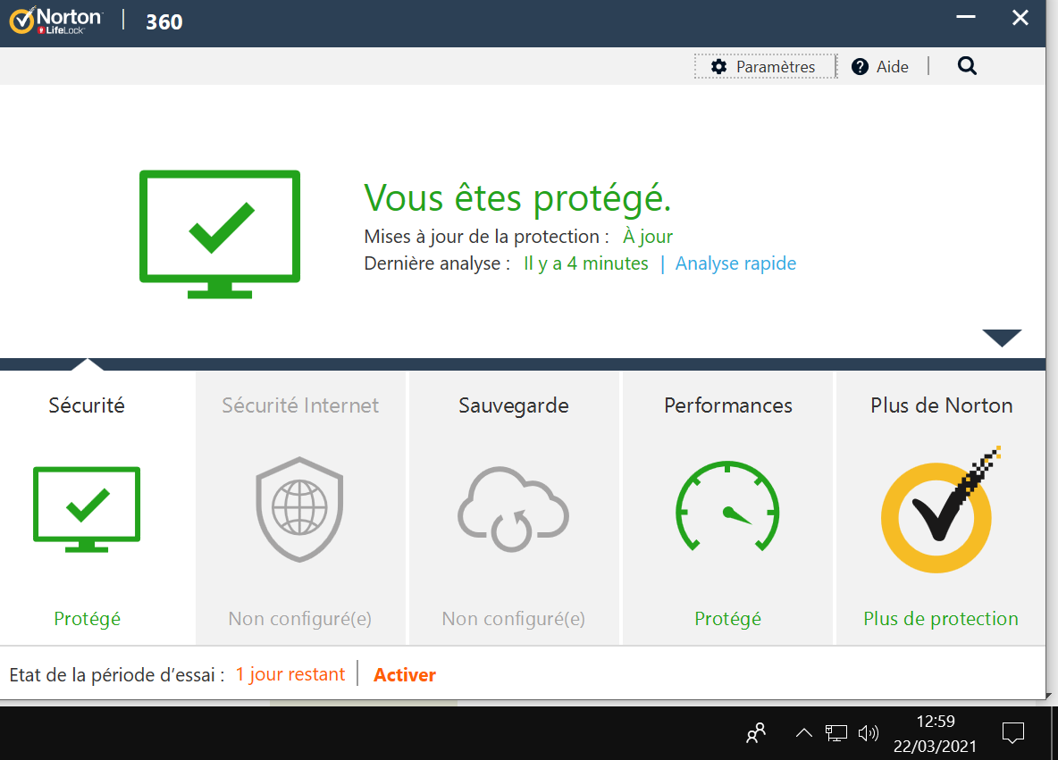Show hidden tray icons chevron
This screenshot has height=760, width=1058.
803,733
